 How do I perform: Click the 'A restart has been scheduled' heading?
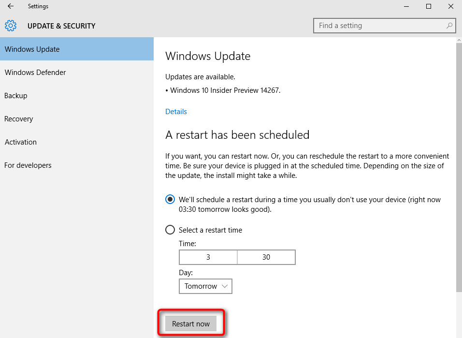coord(237,135)
